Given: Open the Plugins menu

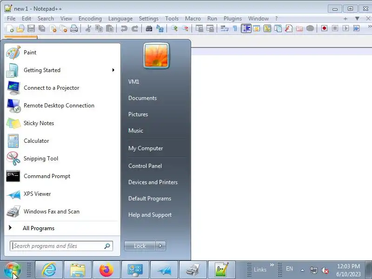Looking at the screenshot, I should click(x=232, y=19).
